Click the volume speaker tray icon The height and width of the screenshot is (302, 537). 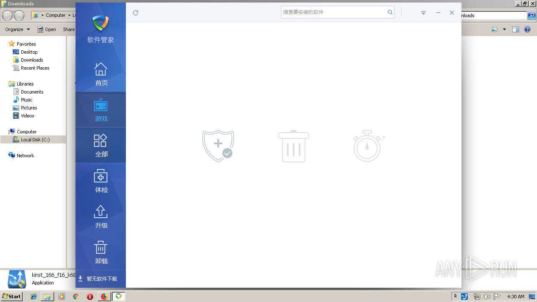[x=487, y=297]
